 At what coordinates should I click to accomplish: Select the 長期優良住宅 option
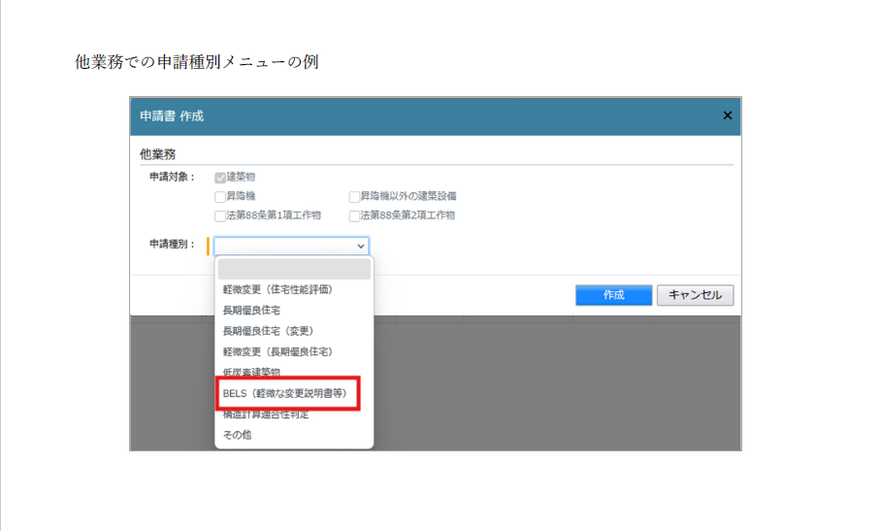tap(251, 310)
